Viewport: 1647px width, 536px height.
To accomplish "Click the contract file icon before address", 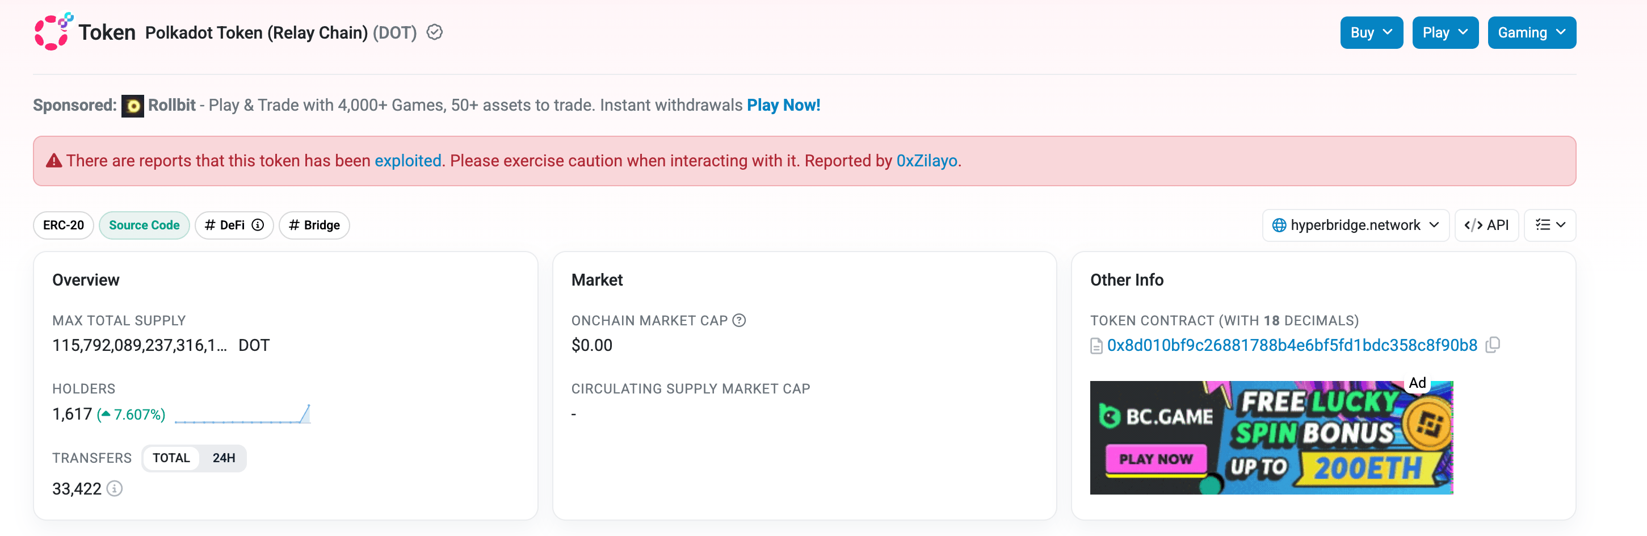I will 1096,346.
